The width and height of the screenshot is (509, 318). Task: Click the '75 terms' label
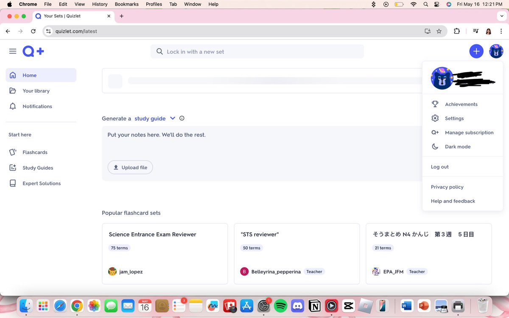pos(119,248)
